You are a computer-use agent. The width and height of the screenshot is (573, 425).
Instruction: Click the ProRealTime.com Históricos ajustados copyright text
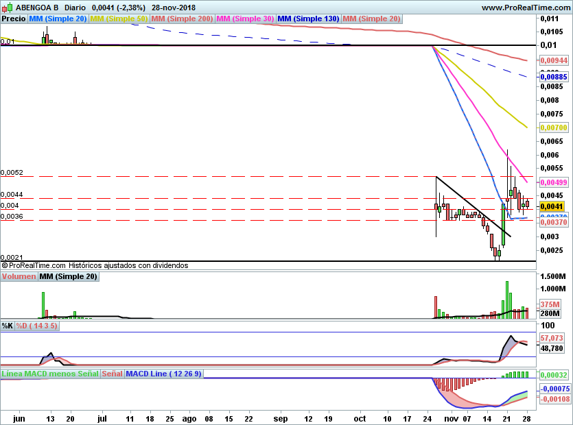[95, 265]
